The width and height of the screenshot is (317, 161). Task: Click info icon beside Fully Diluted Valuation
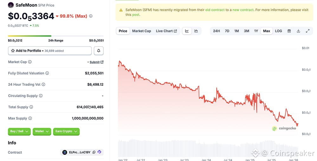[47, 73]
